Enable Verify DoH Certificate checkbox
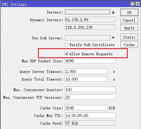Viewport: 141px width, 129px height. point(67,45)
